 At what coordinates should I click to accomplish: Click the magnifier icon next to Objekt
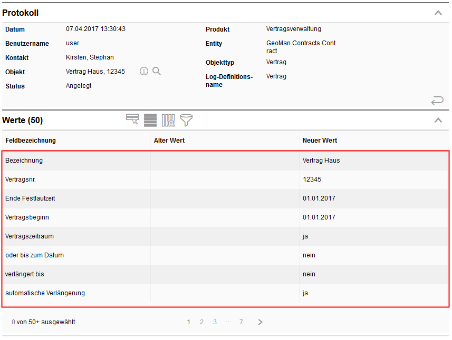[157, 71]
